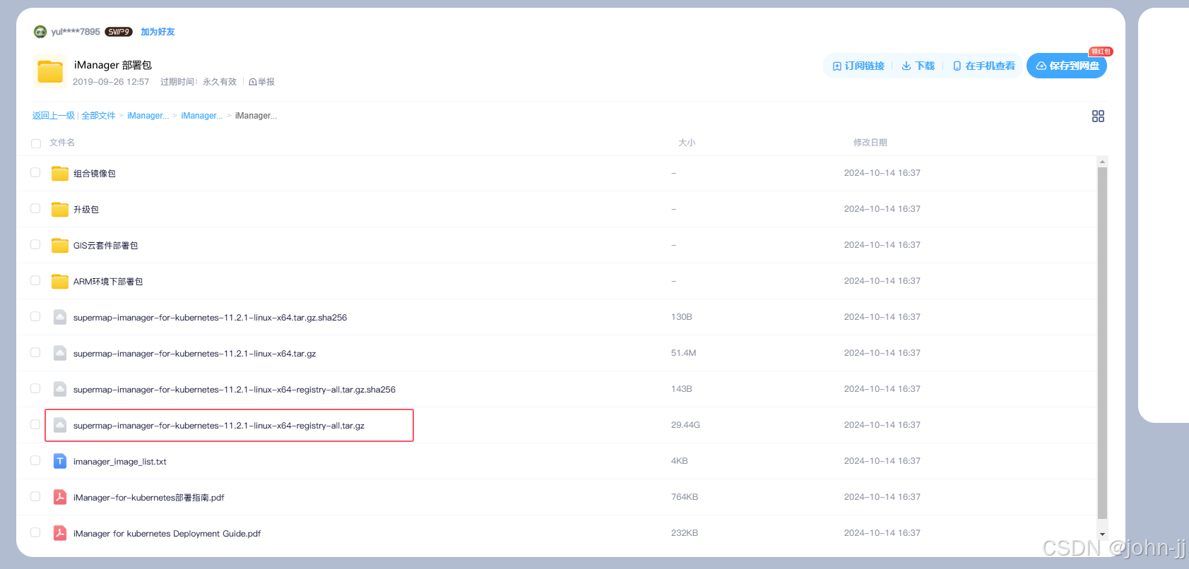Check the box for 51.4M tar.gz file
Image resolution: width=1189 pixels, height=569 pixels.
35,352
